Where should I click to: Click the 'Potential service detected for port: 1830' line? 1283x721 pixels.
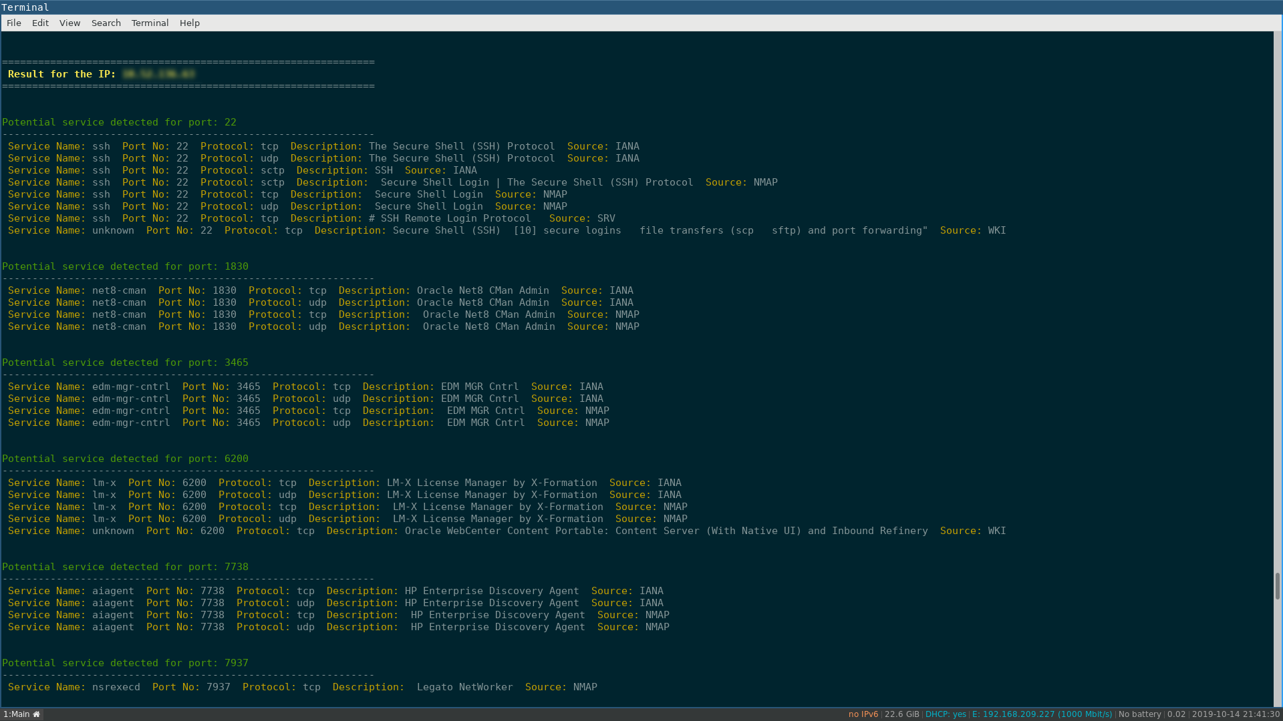click(125, 266)
